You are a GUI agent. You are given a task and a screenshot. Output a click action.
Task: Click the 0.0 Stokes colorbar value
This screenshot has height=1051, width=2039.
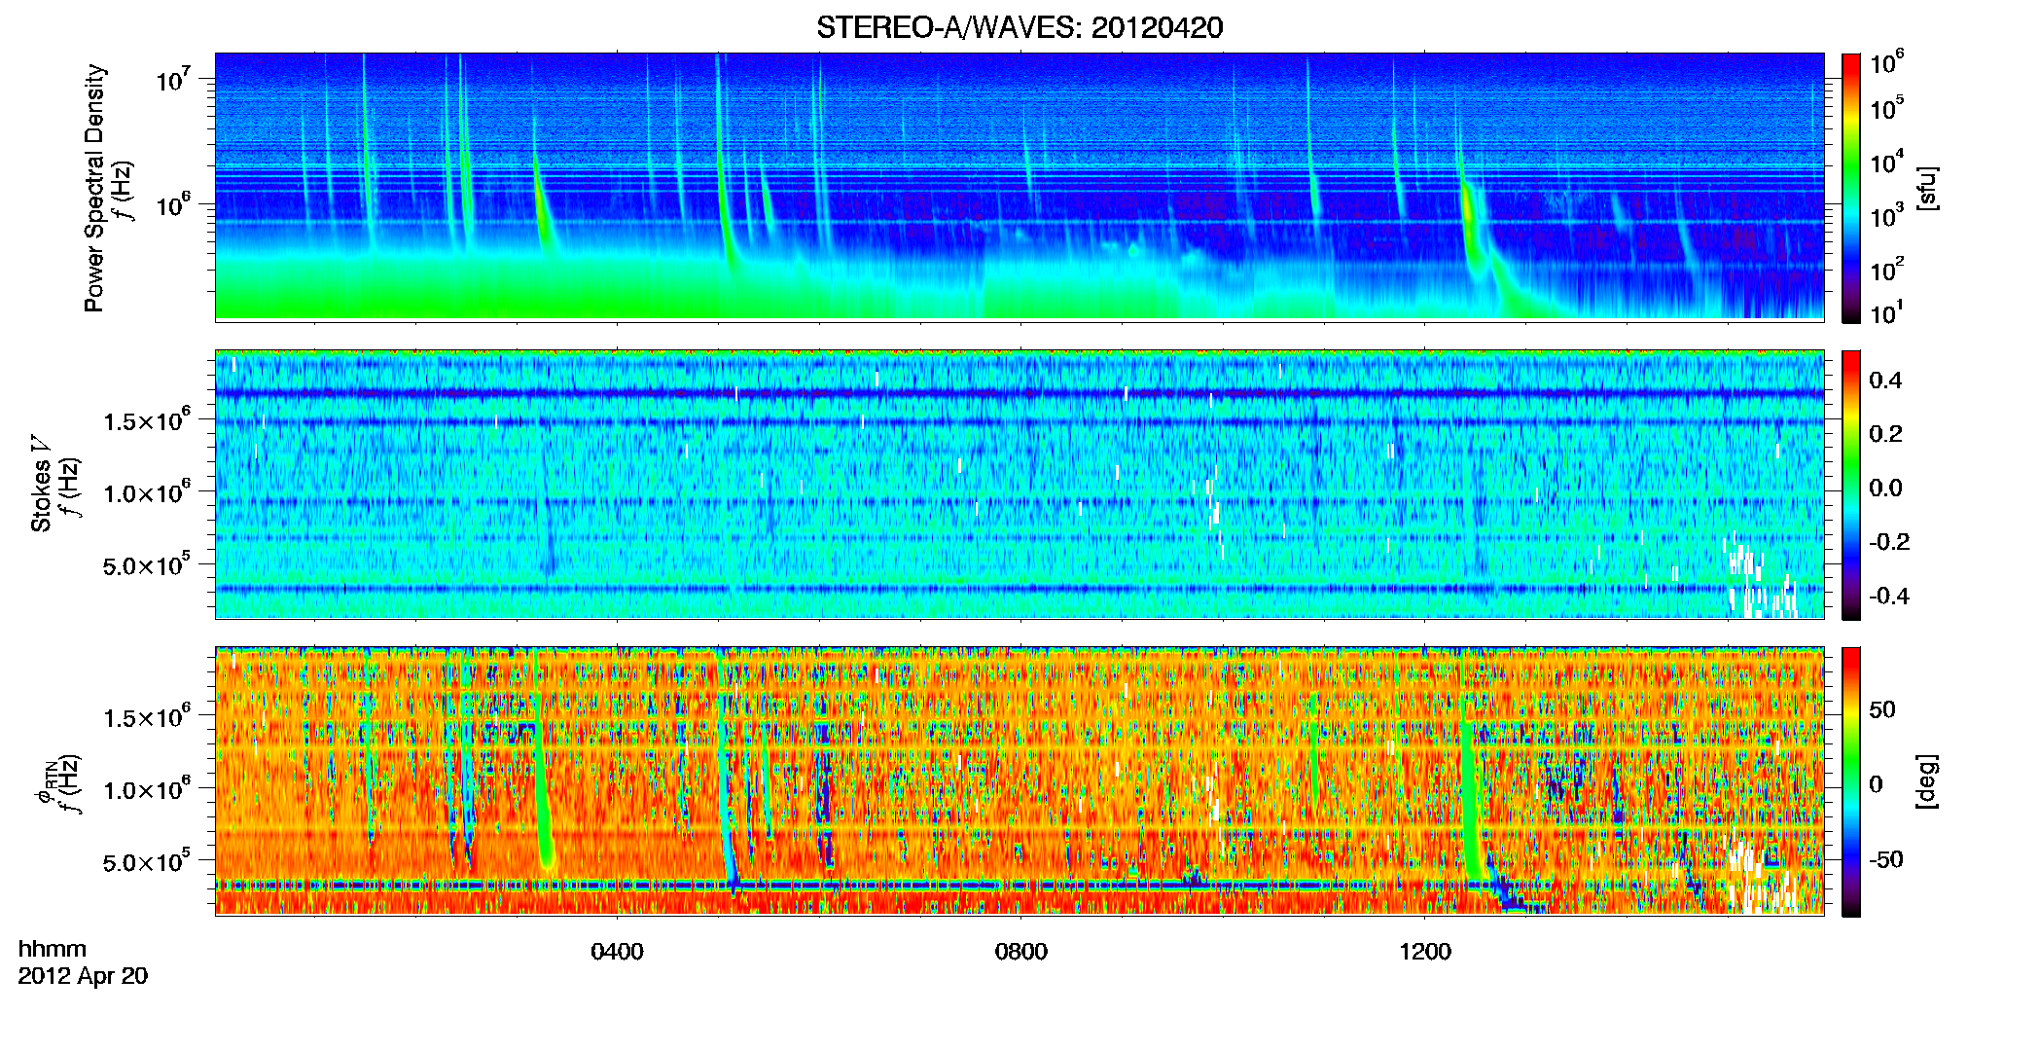(x=1885, y=488)
